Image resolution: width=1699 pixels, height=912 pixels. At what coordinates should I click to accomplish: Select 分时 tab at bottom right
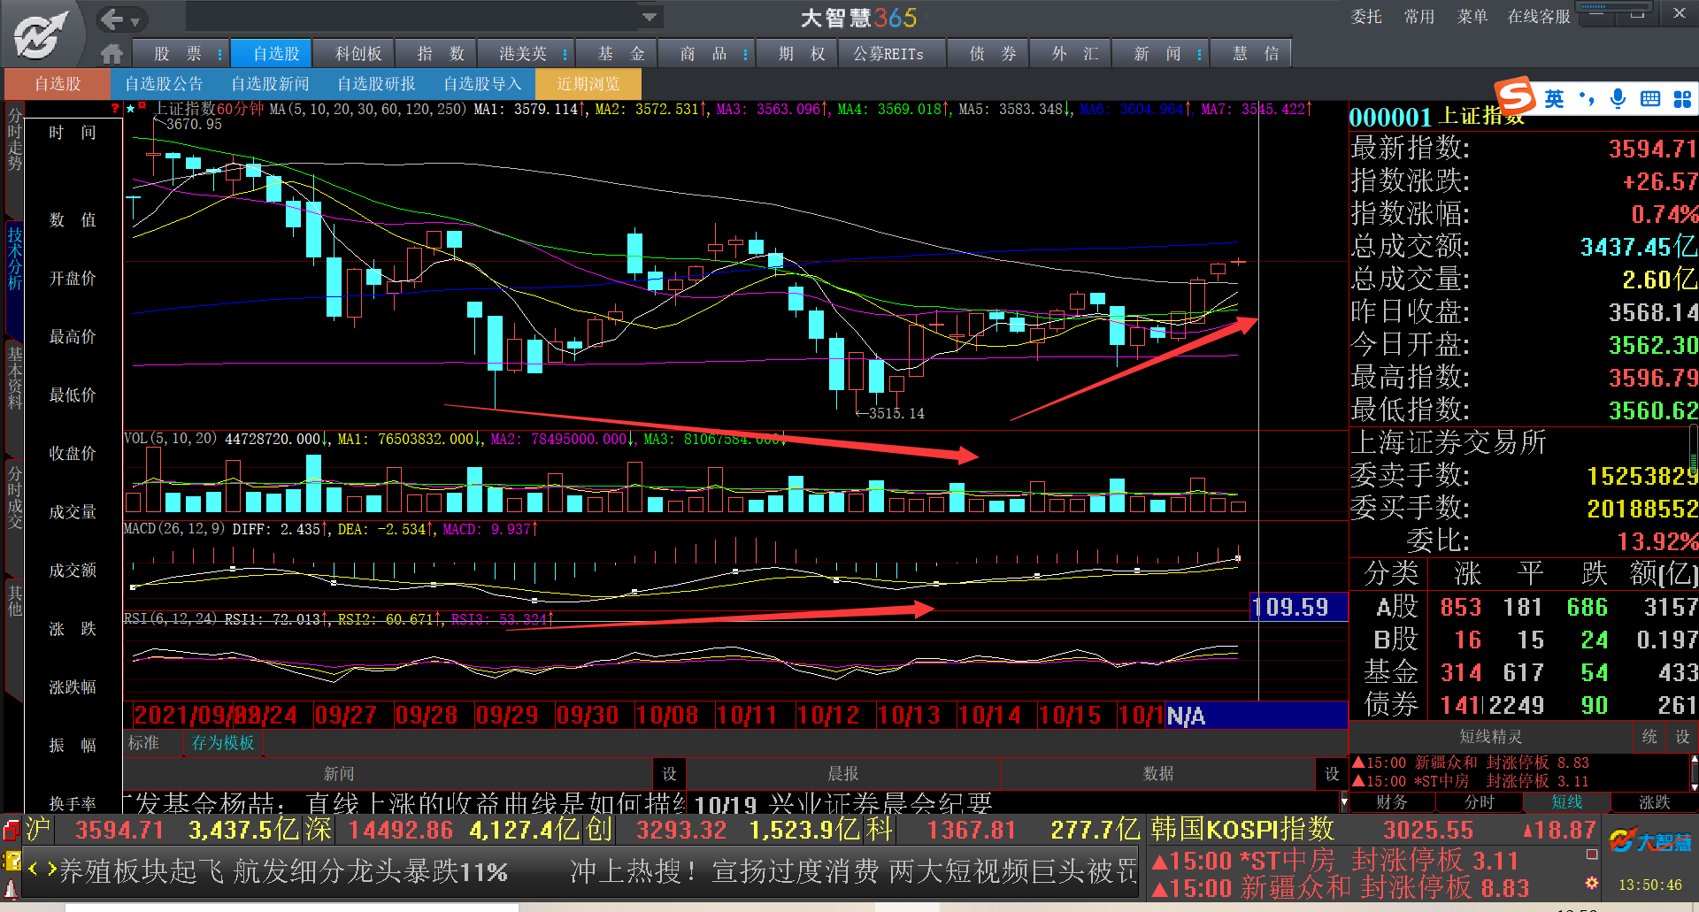click(1480, 802)
